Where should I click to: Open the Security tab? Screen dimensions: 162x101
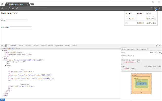point(68,46)
